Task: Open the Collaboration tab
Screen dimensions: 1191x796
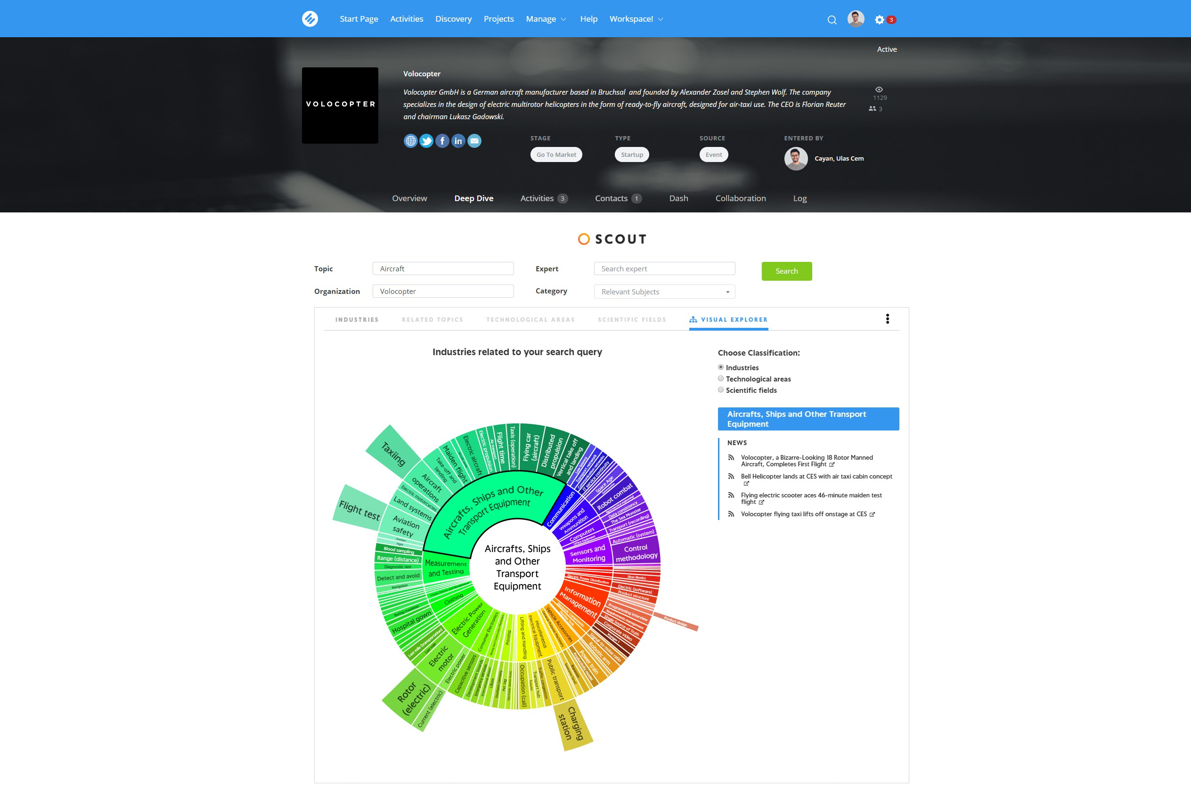Action: click(740, 198)
